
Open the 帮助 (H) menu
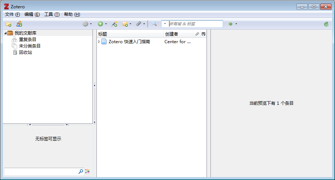[72, 14]
